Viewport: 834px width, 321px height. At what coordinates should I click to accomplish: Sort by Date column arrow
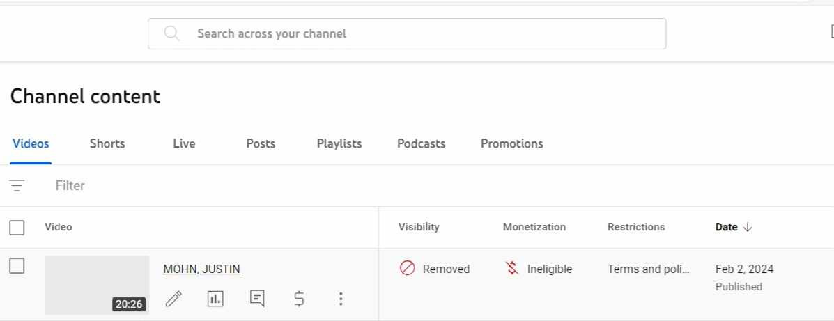pos(748,228)
